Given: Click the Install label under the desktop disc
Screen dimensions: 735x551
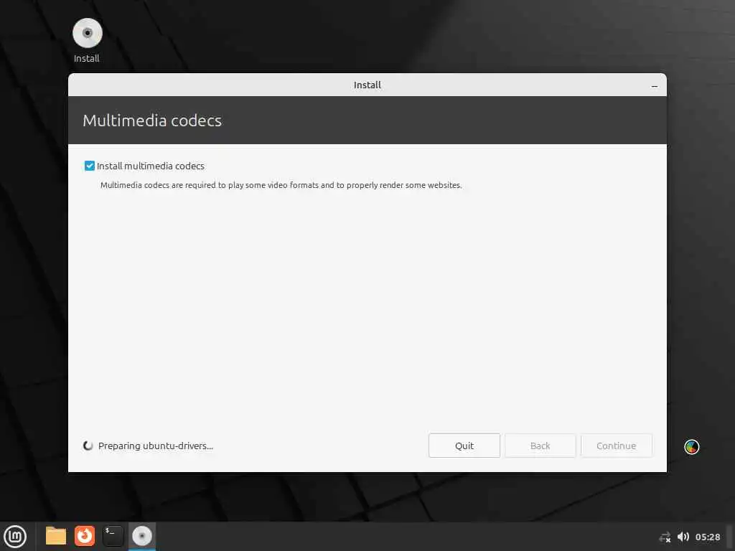Looking at the screenshot, I should [x=87, y=59].
